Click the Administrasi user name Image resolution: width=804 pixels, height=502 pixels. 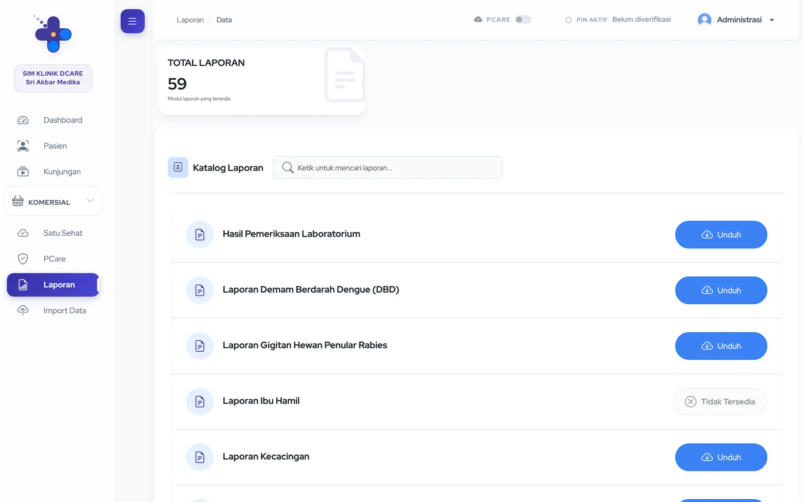(739, 20)
